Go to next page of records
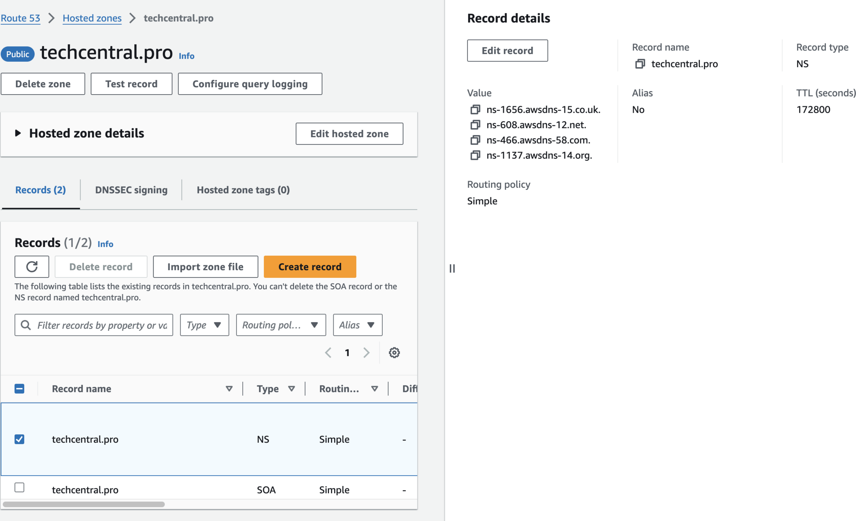This screenshot has width=856, height=521. [x=366, y=352]
